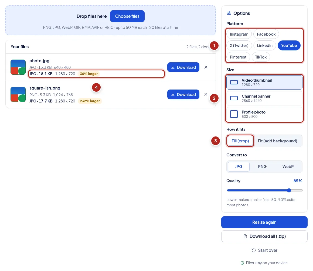Viewport: 313px width, 271px height.
Task: Switch fit mode to Fill (crop)
Action: coord(240,141)
